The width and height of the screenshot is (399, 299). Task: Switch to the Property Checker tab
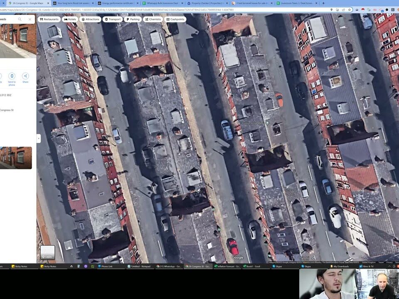[x=206, y=3]
